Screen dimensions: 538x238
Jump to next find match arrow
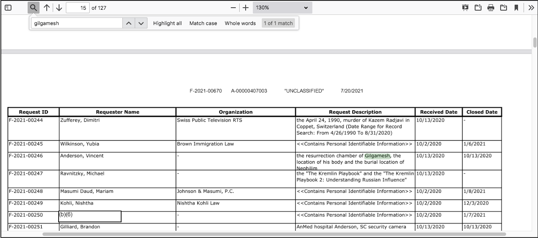coord(141,23)
